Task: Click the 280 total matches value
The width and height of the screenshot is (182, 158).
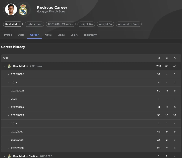Action: pos(159,66)
